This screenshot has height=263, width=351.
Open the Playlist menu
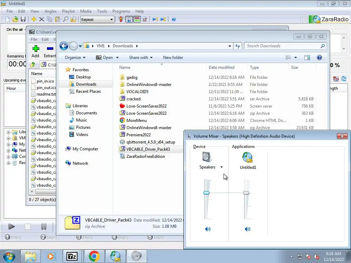pos(68,11)
